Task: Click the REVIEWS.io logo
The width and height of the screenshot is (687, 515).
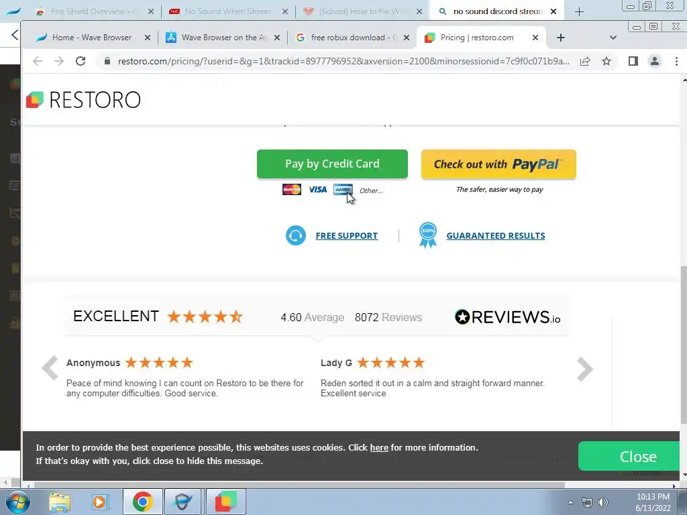Action: pos(507,317)
